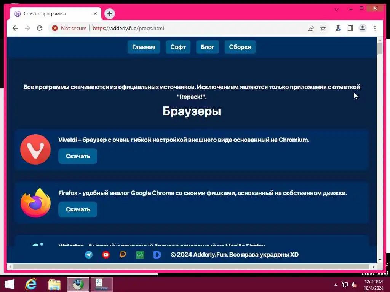Screen dimensions: 390x292
Task: Open the Софт navigation item
Action: [178, 47]
